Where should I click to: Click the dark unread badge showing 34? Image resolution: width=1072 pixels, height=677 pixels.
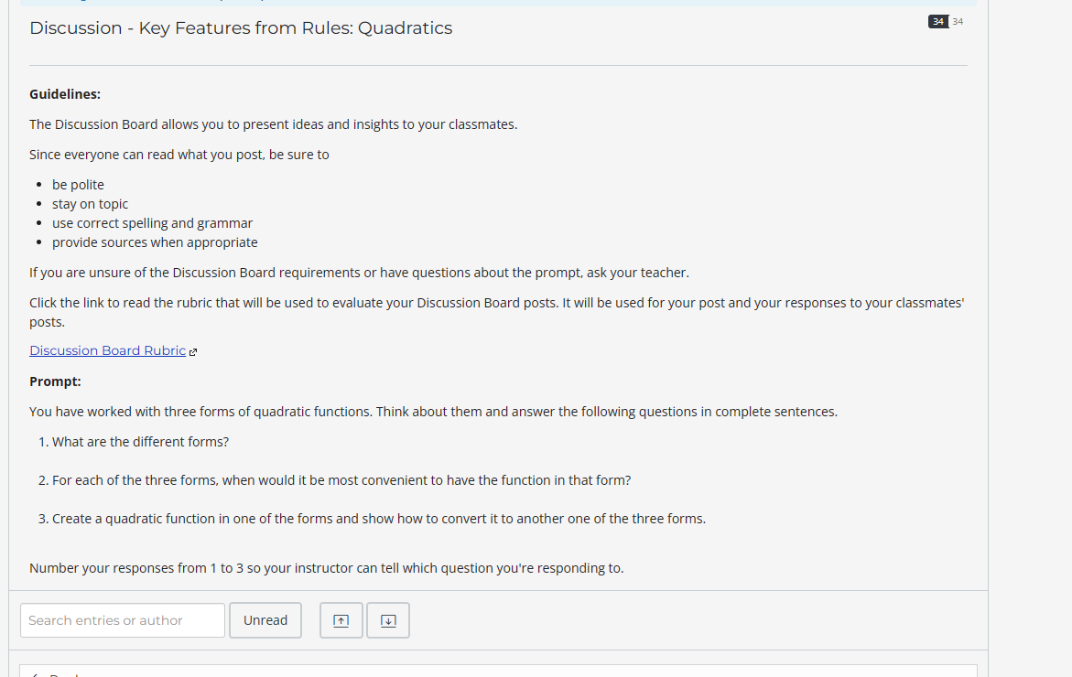[937, 21]
